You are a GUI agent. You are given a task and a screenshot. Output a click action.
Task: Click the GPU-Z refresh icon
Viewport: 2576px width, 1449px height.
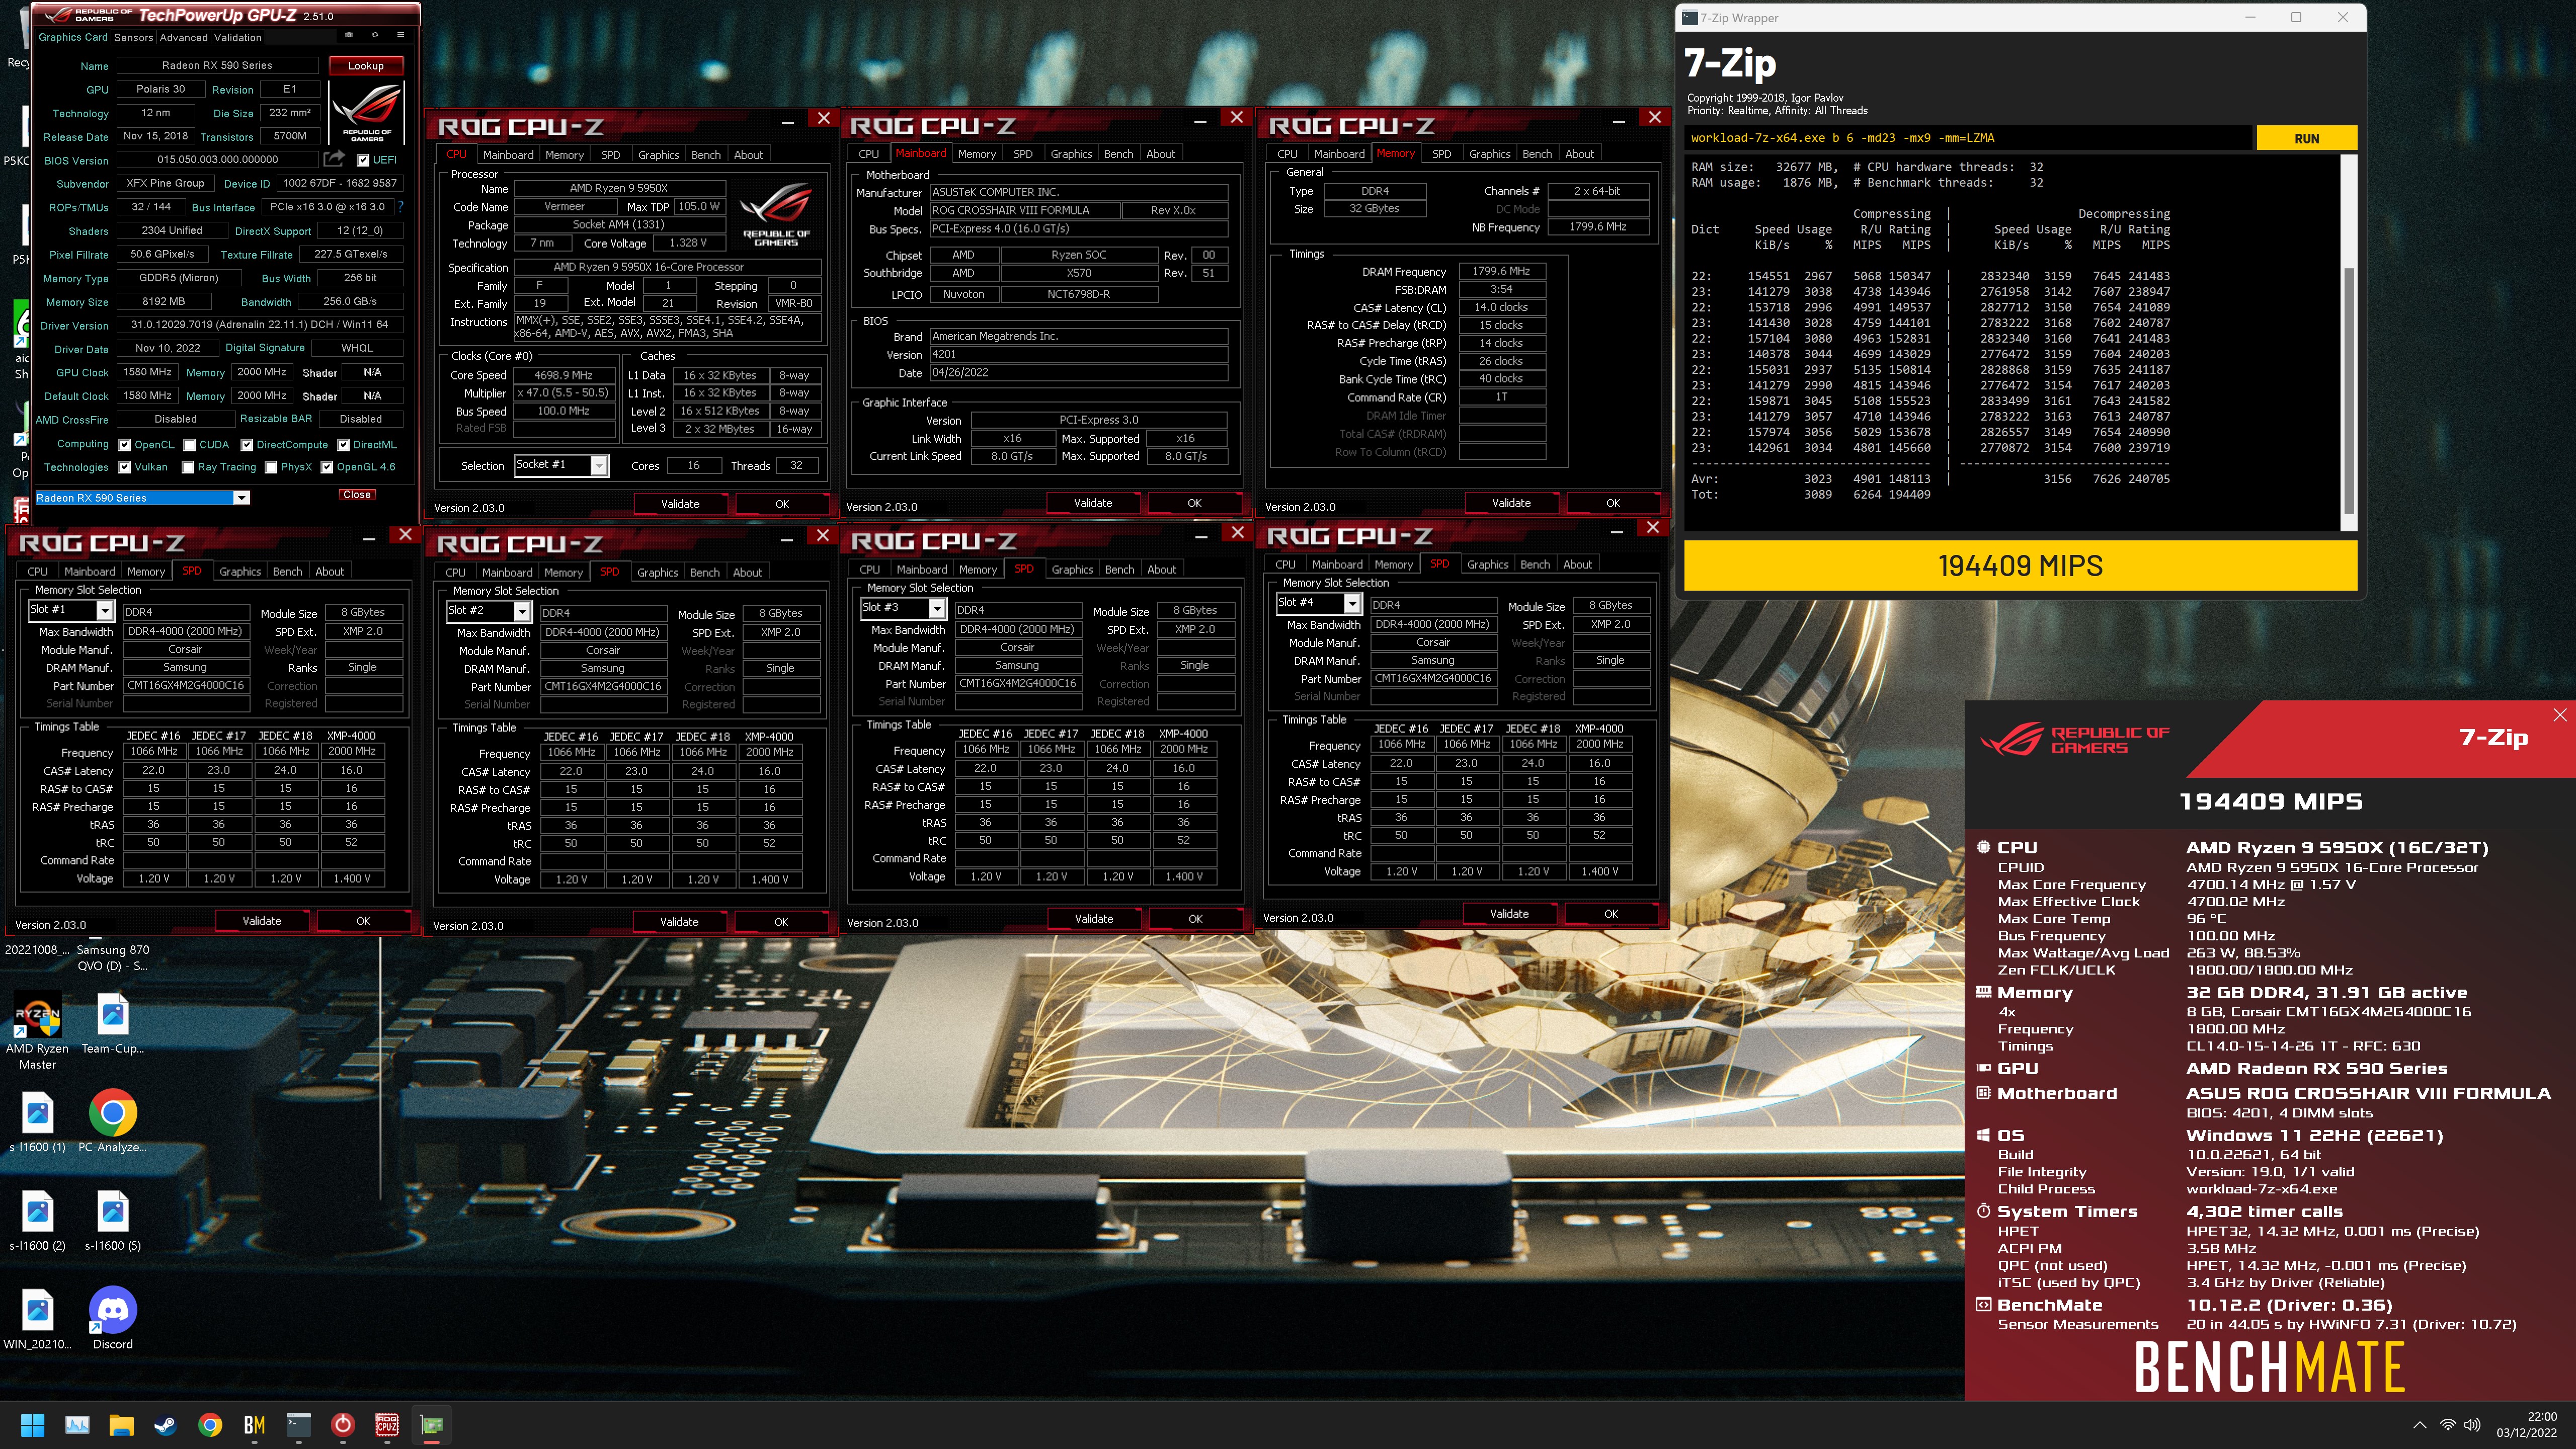[x=375, y=36]
